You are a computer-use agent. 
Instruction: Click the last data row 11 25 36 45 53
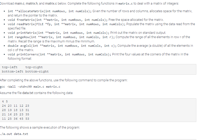point(15,119)
